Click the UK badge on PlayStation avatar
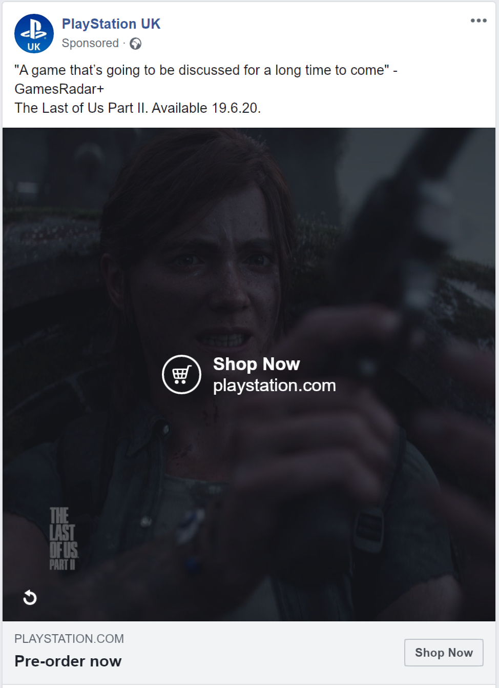The width and height of the screenshot is (499, 688). [34, 47]
